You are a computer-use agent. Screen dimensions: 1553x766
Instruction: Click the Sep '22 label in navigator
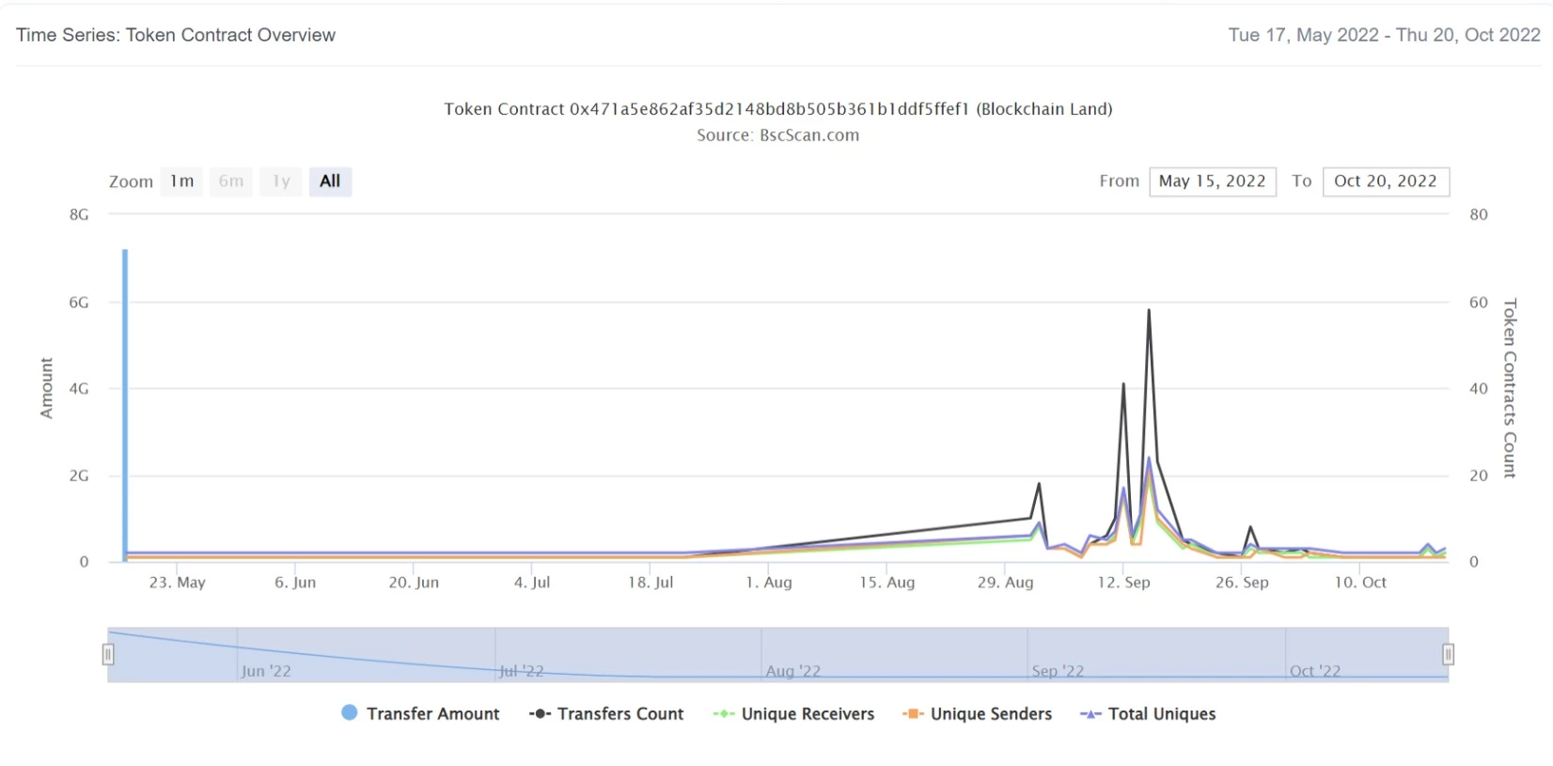pos(1058,671)
